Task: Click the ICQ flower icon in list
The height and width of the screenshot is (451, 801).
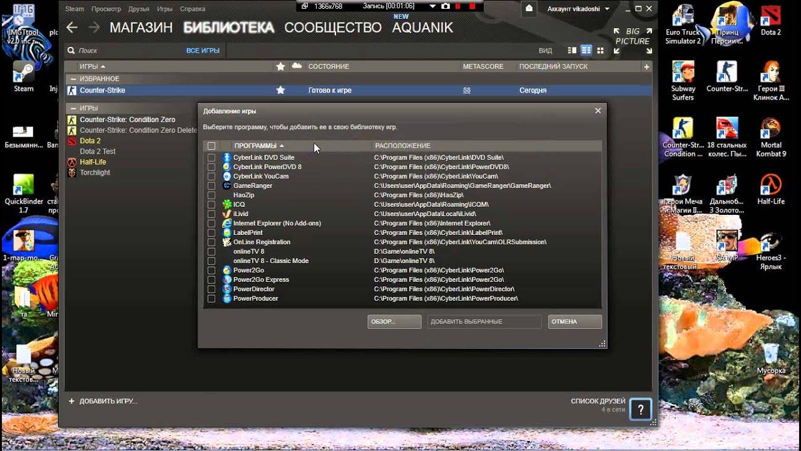Action: [227, 204]
